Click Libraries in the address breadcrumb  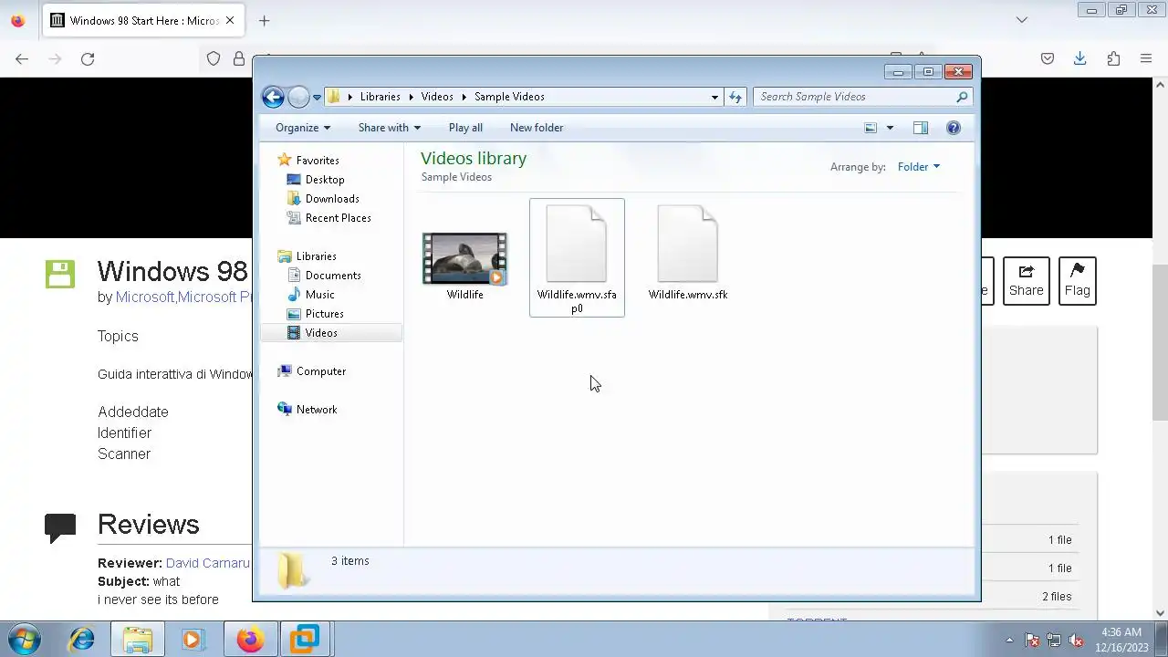[380, 97]
